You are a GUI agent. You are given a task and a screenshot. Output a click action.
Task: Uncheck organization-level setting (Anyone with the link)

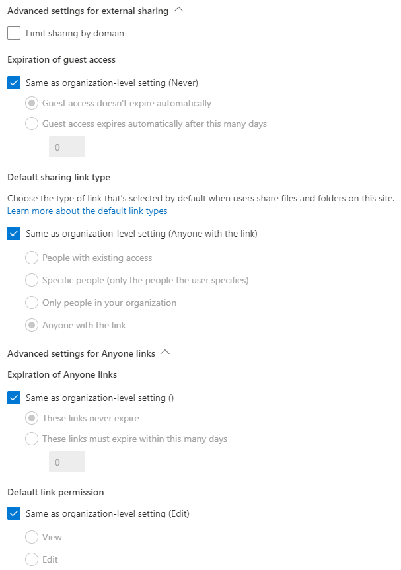click(x=14, y=233)
